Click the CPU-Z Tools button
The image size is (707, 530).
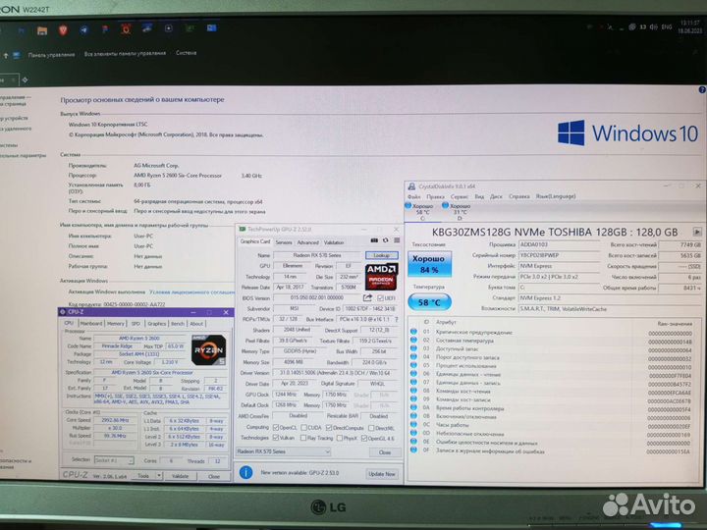point(143,475)
